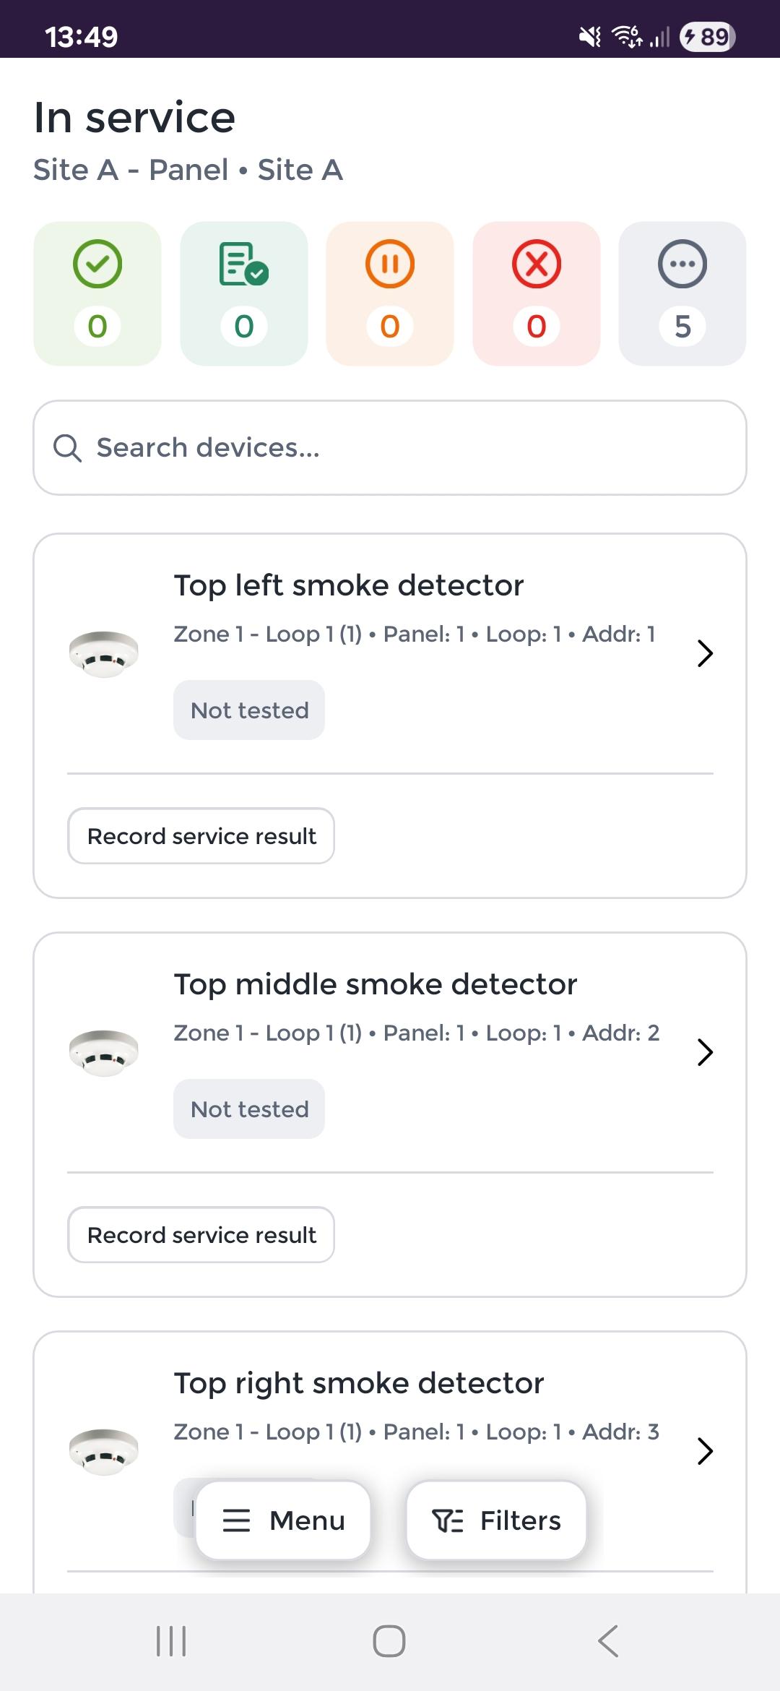Record service result for Top middle detector

[201, 1235]
